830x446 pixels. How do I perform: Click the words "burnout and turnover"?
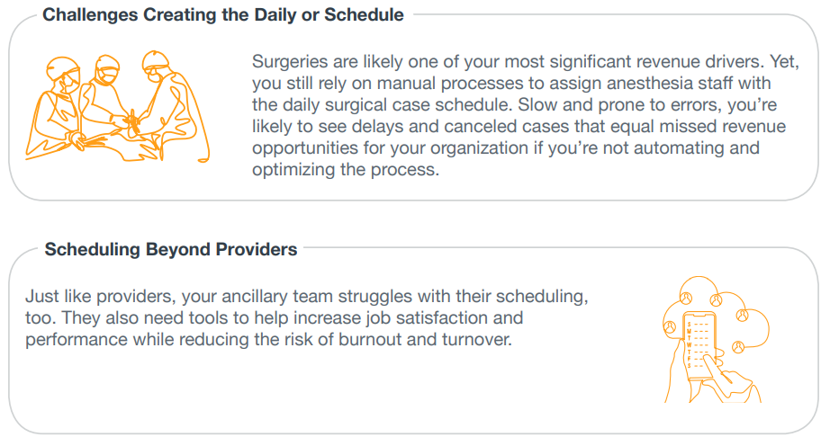click(425, 339)
